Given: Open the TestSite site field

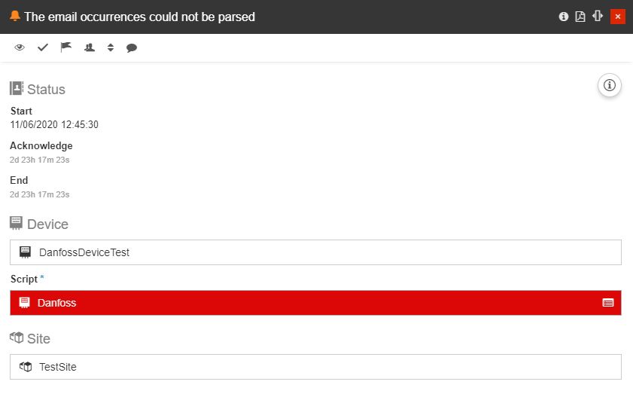Looking at the screenshot, I should click(315, 367).
